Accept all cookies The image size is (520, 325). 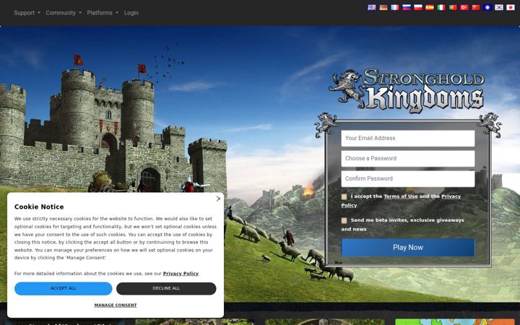64,288
